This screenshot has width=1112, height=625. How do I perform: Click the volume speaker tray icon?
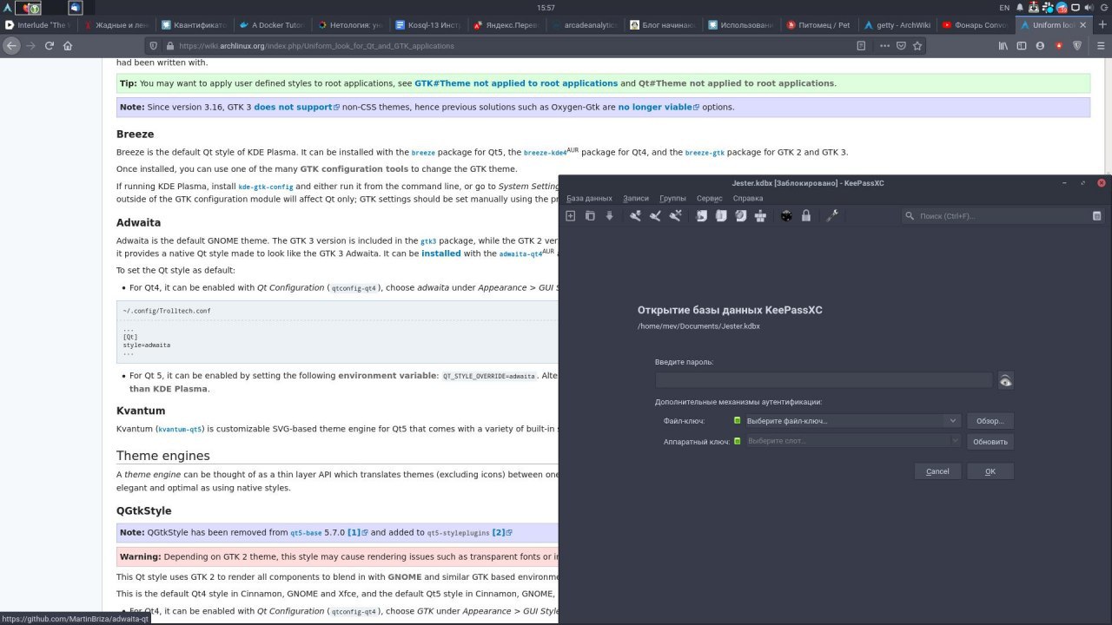pyautogui.click(x=1089, y=8)
